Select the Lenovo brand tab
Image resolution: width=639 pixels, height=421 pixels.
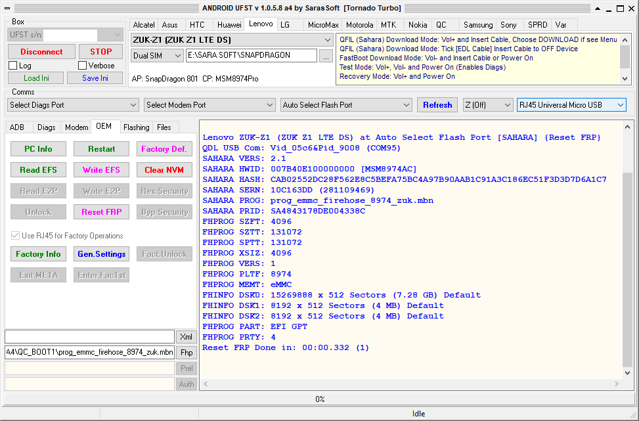coord(261,24)
